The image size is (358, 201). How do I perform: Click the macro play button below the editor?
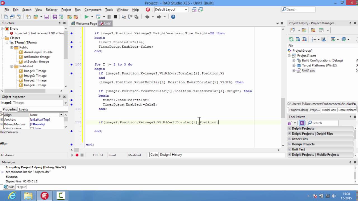point(72,155)
